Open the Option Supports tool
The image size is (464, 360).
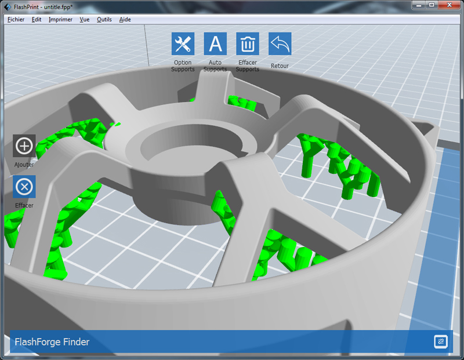click(183, 44)
